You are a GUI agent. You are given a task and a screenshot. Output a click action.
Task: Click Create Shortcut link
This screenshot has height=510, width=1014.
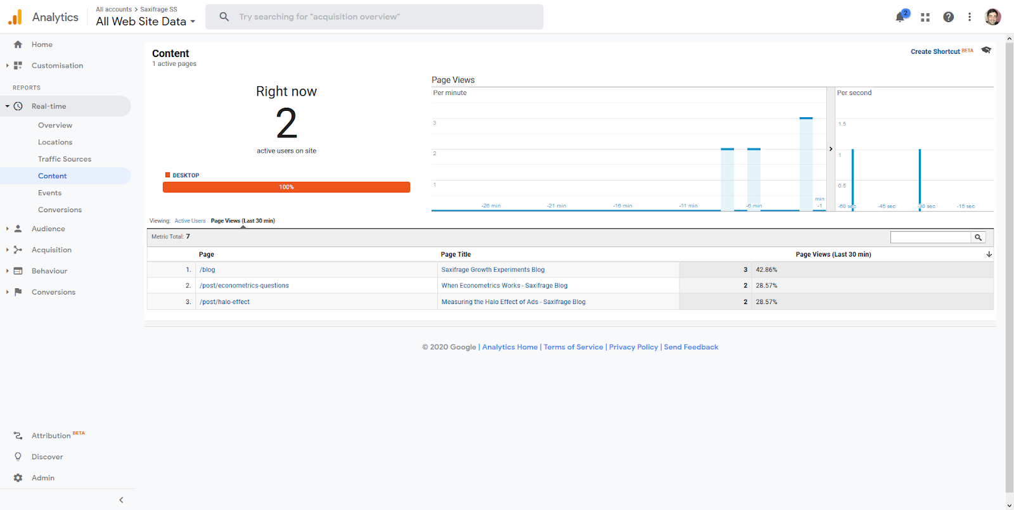pyautogui.click(x=935, y=52)
